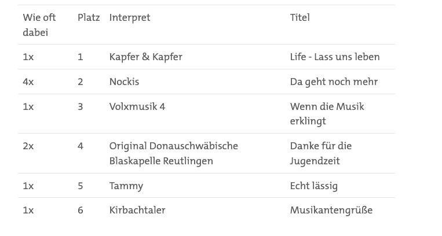442x236 pixels.
Task: Select the "Interpret" column header
Action: [x=129, y=17]
